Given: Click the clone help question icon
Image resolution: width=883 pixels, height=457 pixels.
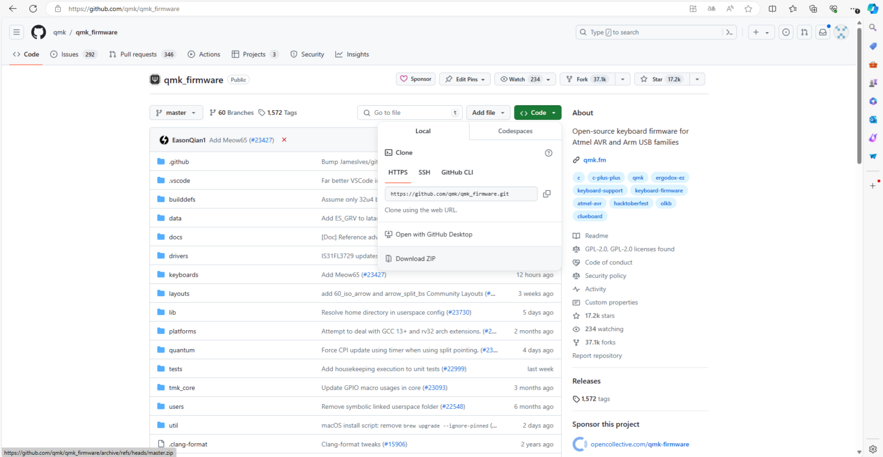Looking at the screenshot, I should tap(548, 153).
